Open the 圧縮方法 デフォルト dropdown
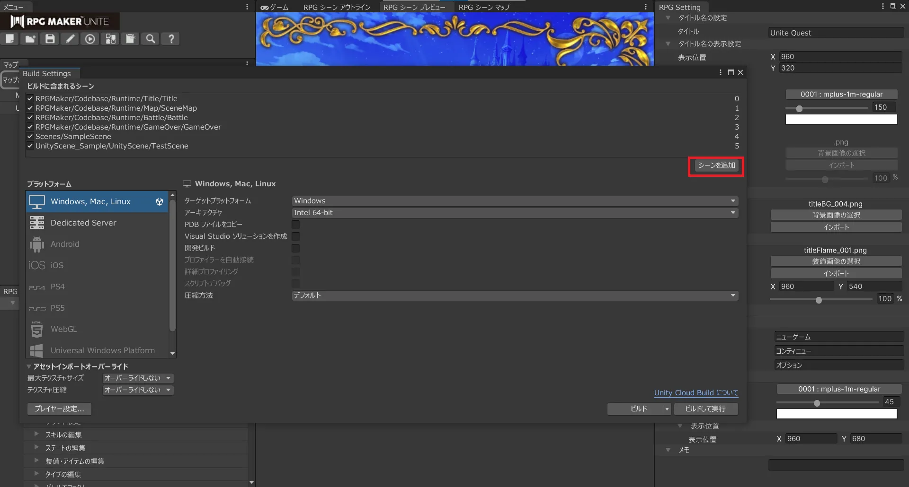This screenshot has width=909, height=487. pos(515,296)
